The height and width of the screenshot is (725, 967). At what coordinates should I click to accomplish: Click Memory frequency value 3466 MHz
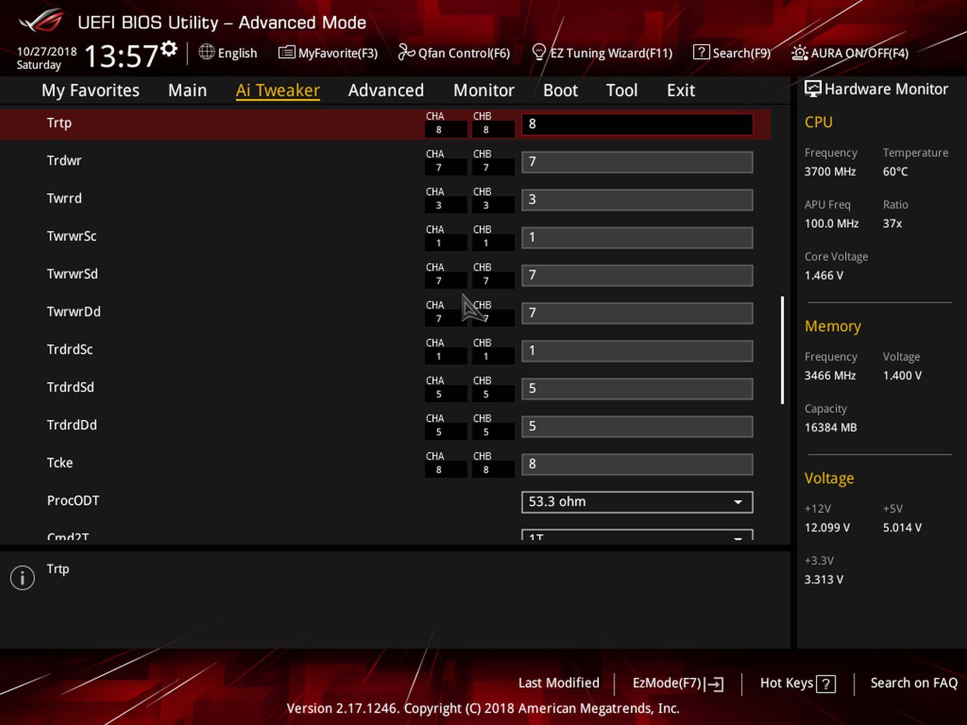click(x=830, y=376)
